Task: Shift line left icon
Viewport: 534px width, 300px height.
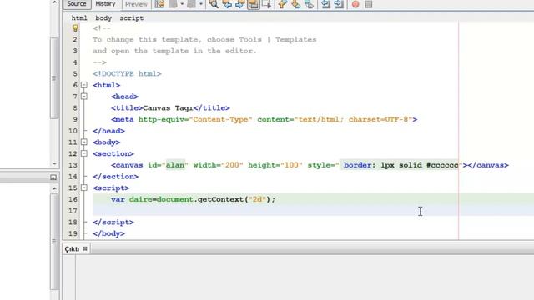Action: point(325,4)
